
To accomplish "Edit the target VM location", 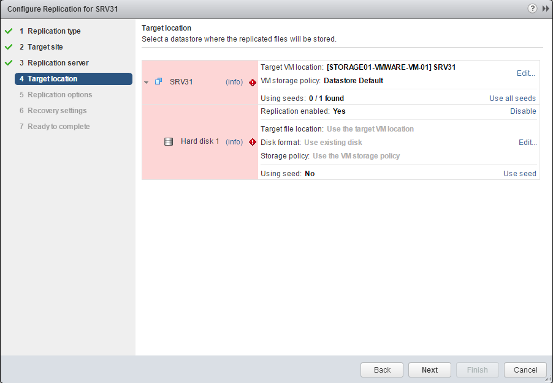I will tap(525, 73).
